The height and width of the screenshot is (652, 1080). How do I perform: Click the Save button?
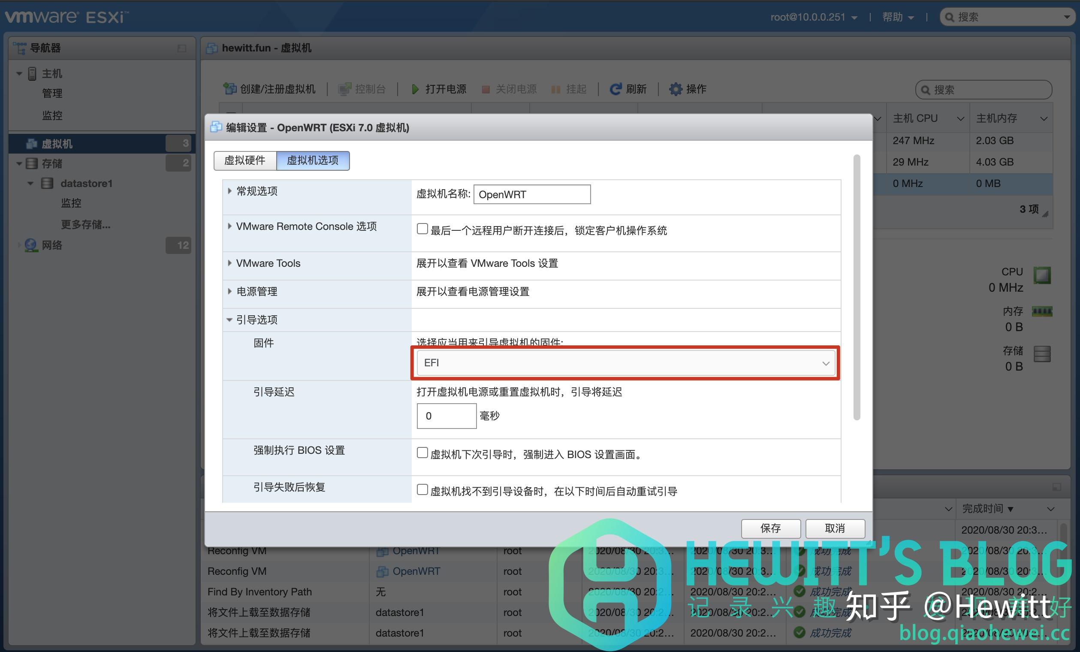pyautogui.click(x=771, y=528)
